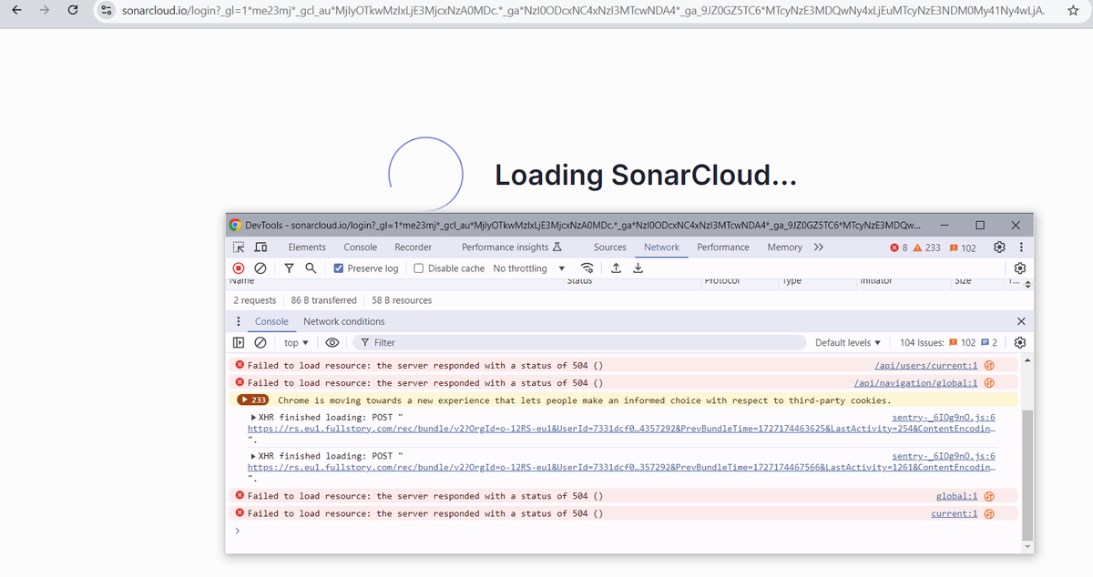Create a live expression with eye icon
The height and width of the screenshot is (577, 1093).
click(x=332, y=343)
